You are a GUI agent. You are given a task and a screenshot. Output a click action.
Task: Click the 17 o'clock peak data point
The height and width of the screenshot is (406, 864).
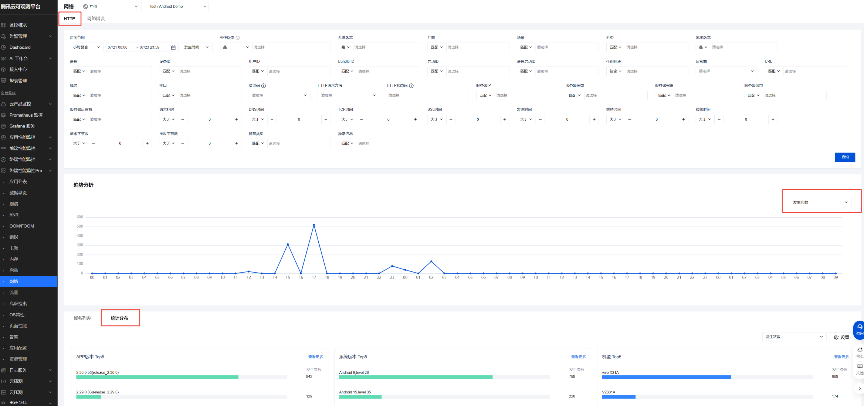[x=314, y=225]
